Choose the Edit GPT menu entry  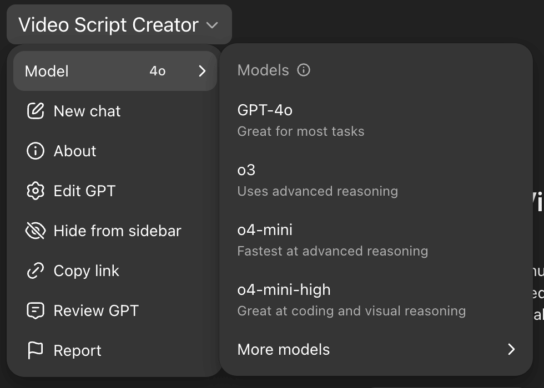115,191
